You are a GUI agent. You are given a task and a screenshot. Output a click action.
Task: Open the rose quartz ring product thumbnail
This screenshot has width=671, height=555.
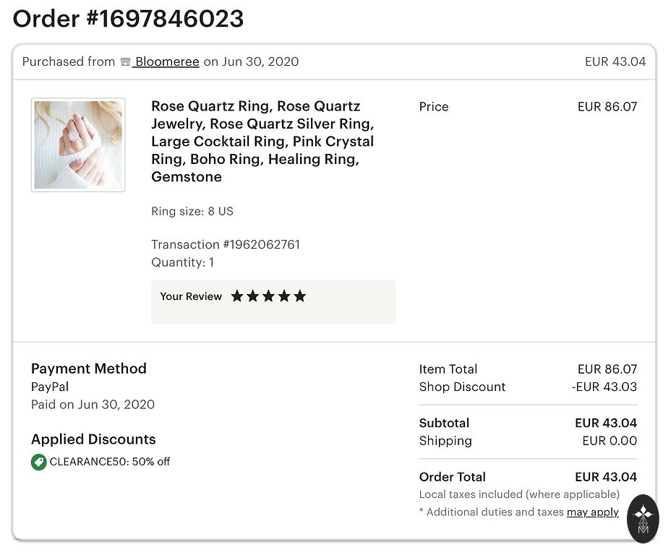click(x=78, y=145)
